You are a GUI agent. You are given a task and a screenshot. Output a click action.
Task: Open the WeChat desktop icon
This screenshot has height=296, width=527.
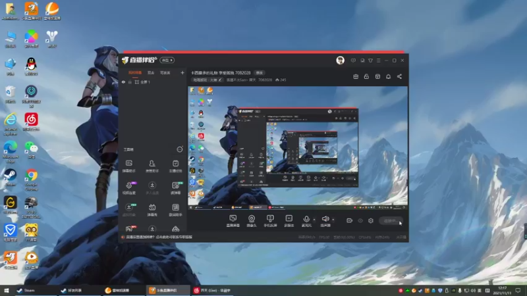[x=31, y=150]
